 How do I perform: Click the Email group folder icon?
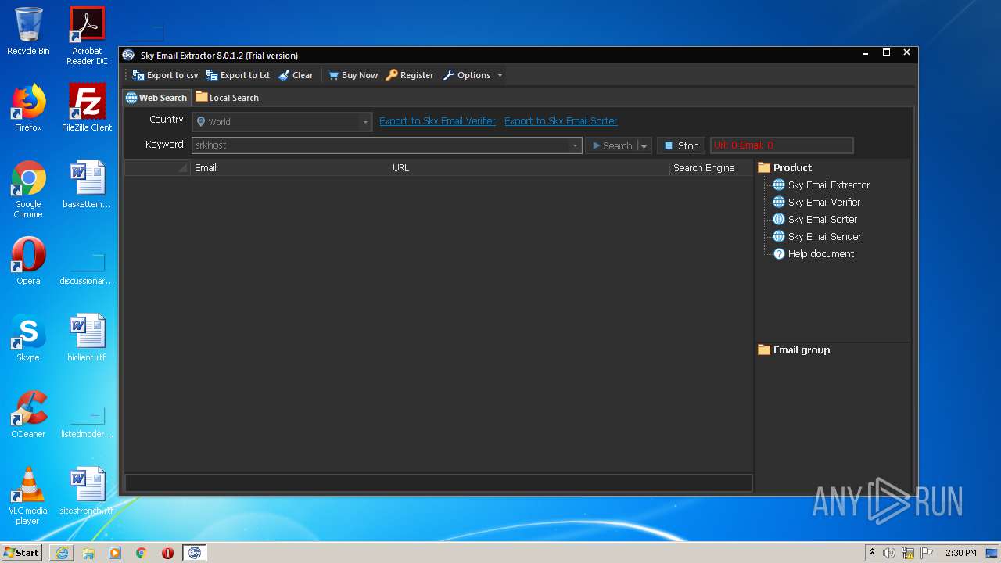(764, 350)
